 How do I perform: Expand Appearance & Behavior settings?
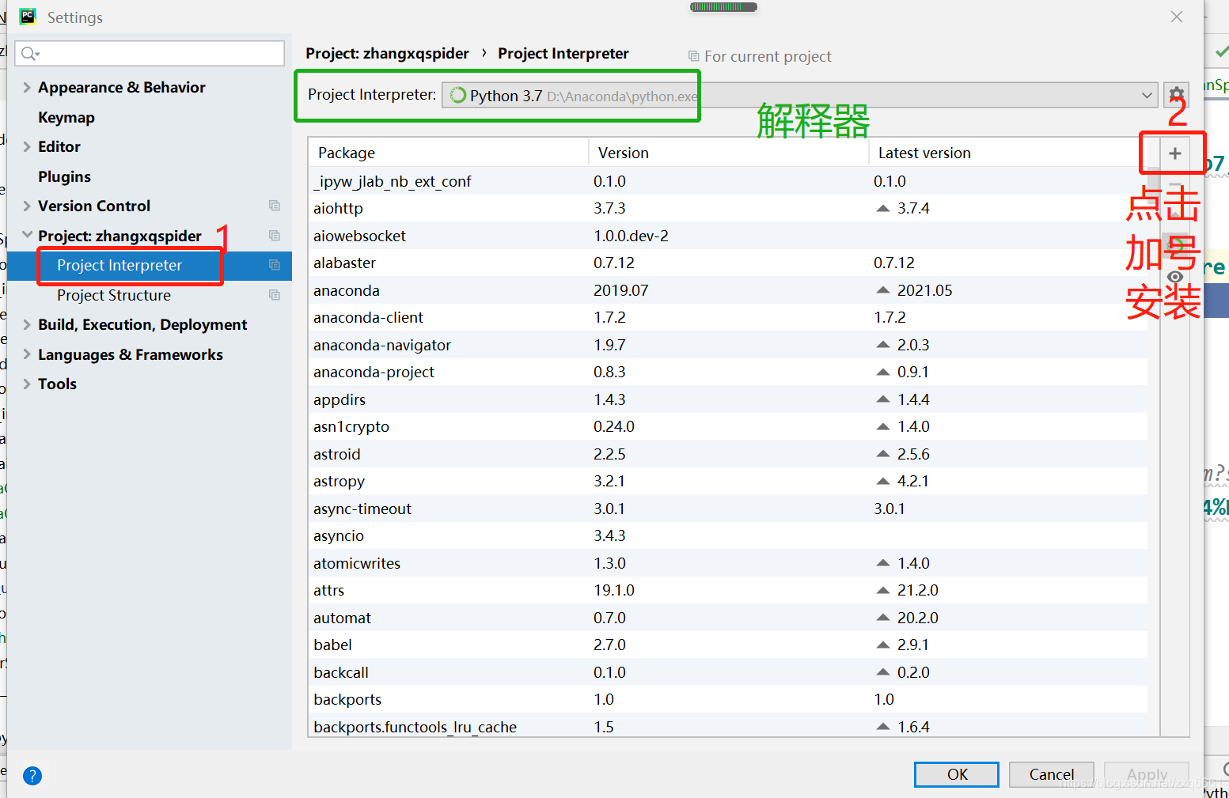27,87
